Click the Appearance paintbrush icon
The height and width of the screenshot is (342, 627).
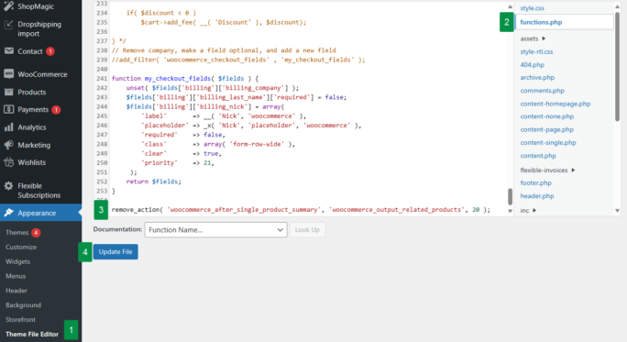tap(9, 213)
